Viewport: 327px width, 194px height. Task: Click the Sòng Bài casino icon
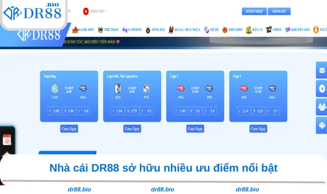point(148,30)
